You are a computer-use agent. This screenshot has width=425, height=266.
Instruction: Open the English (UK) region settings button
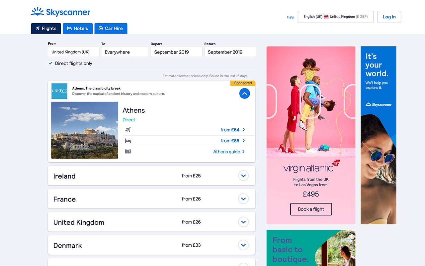coord(335,17)
